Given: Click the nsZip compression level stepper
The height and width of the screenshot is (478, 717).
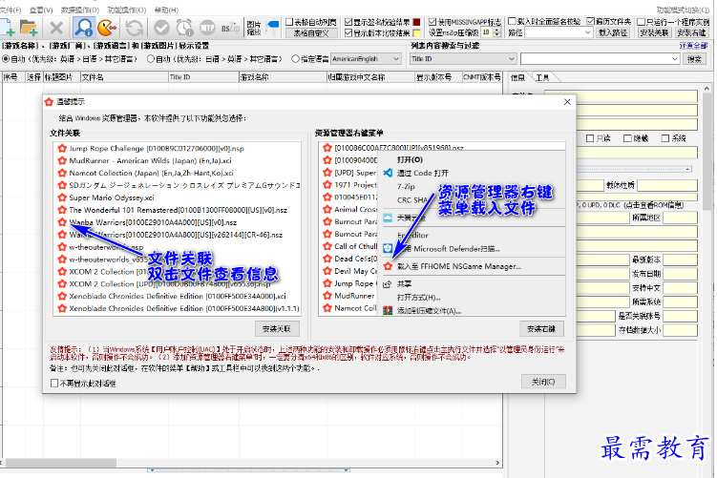Looking at the screenshot, I should [x=497, y=32].
